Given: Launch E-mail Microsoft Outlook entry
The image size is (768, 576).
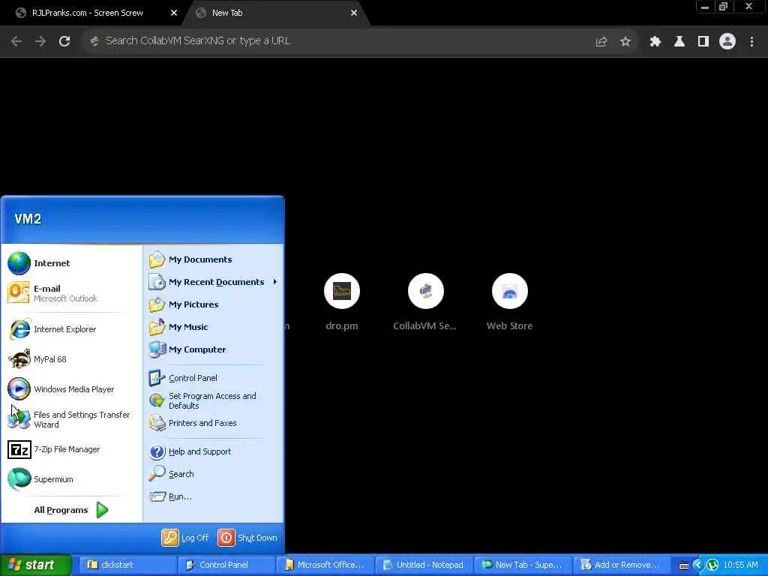Looking at the screenshot, I should pyautogui.click(x=71, y=293).
